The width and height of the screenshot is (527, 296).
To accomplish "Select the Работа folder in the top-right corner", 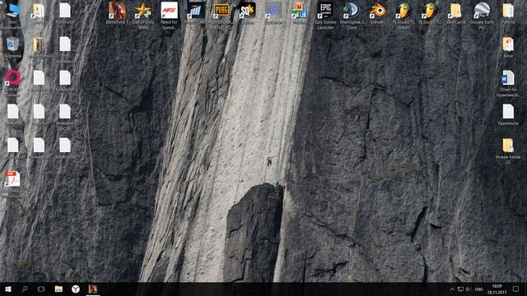I will coord(508,11).
